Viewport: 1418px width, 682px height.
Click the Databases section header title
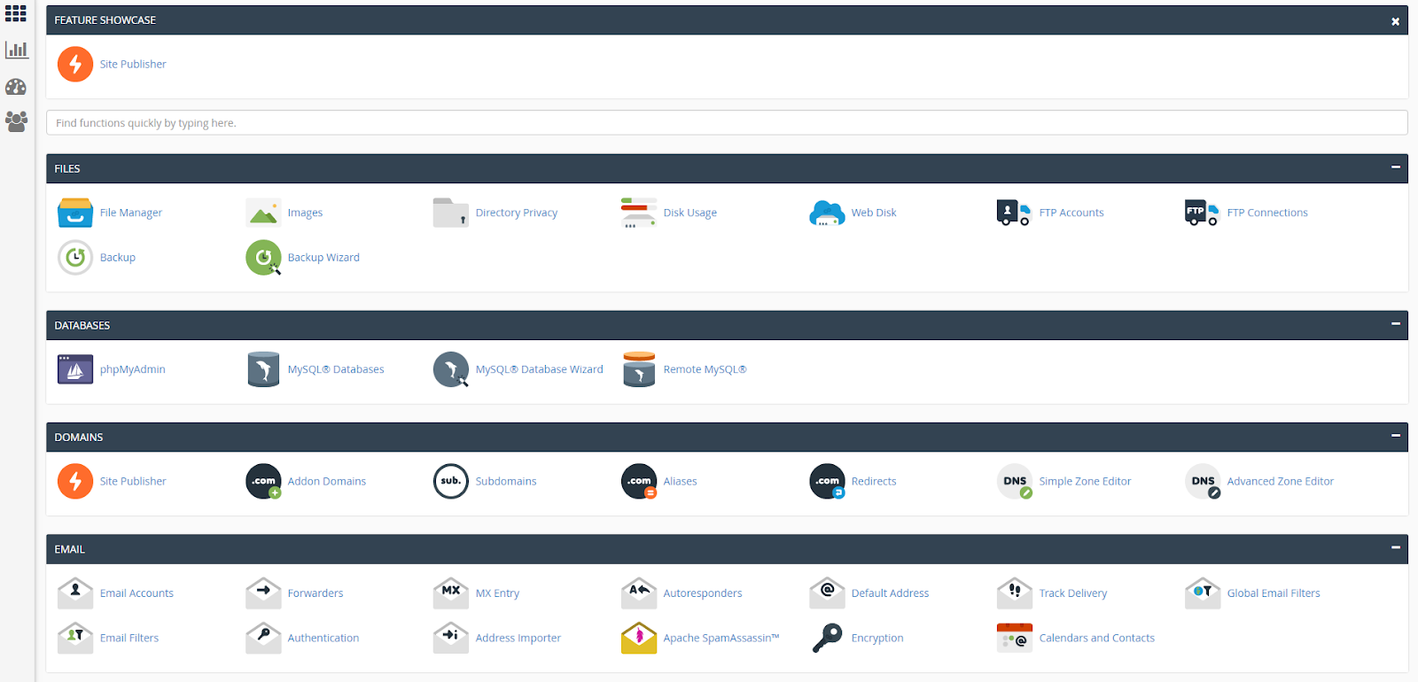(x=82, y=325)
